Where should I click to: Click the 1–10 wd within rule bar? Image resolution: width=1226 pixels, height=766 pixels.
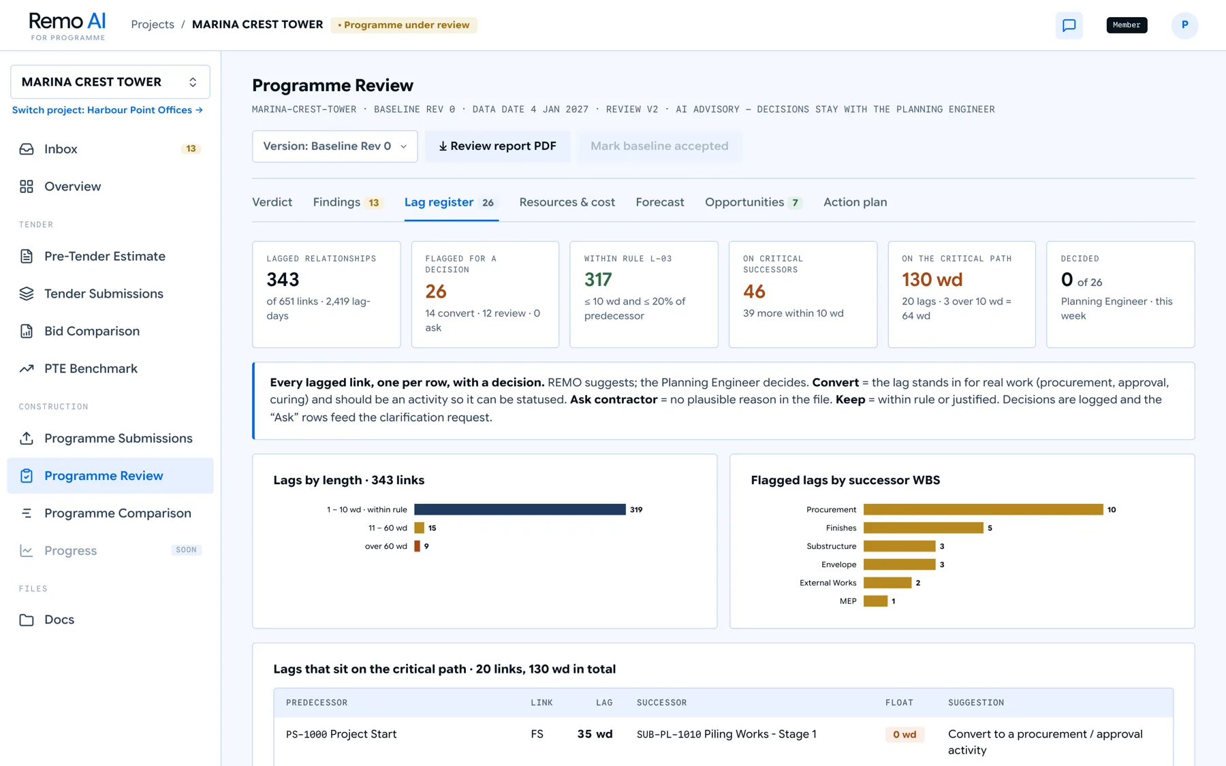coord(520,509)
